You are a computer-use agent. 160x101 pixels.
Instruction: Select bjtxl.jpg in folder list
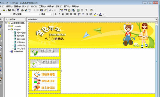pyautogui.click(x=20, y=36)
